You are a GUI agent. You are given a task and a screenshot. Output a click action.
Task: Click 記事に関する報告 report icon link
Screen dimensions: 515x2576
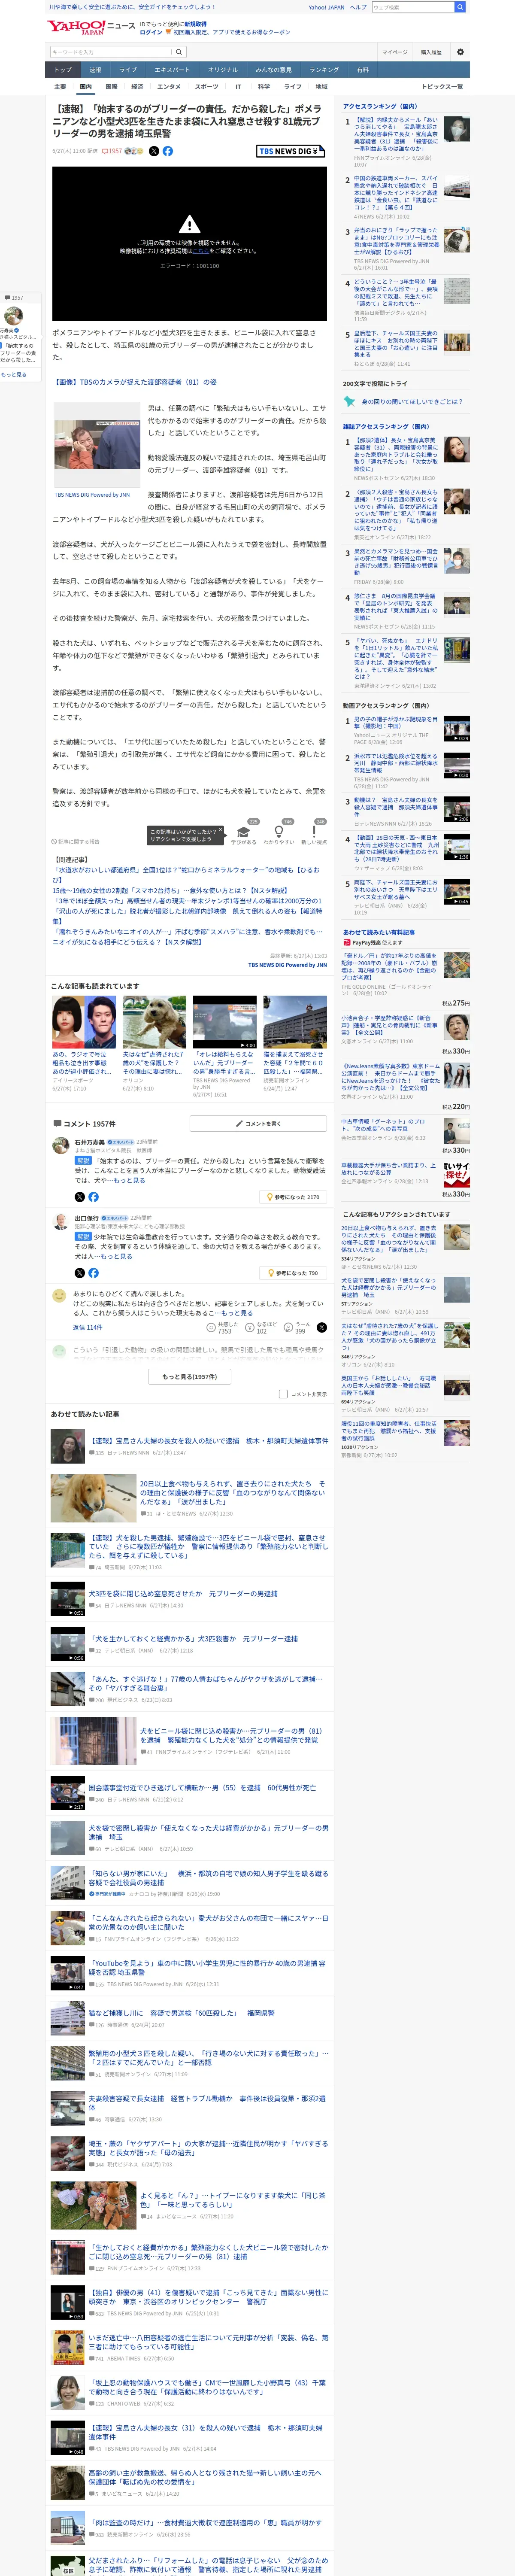click(76, 841)
